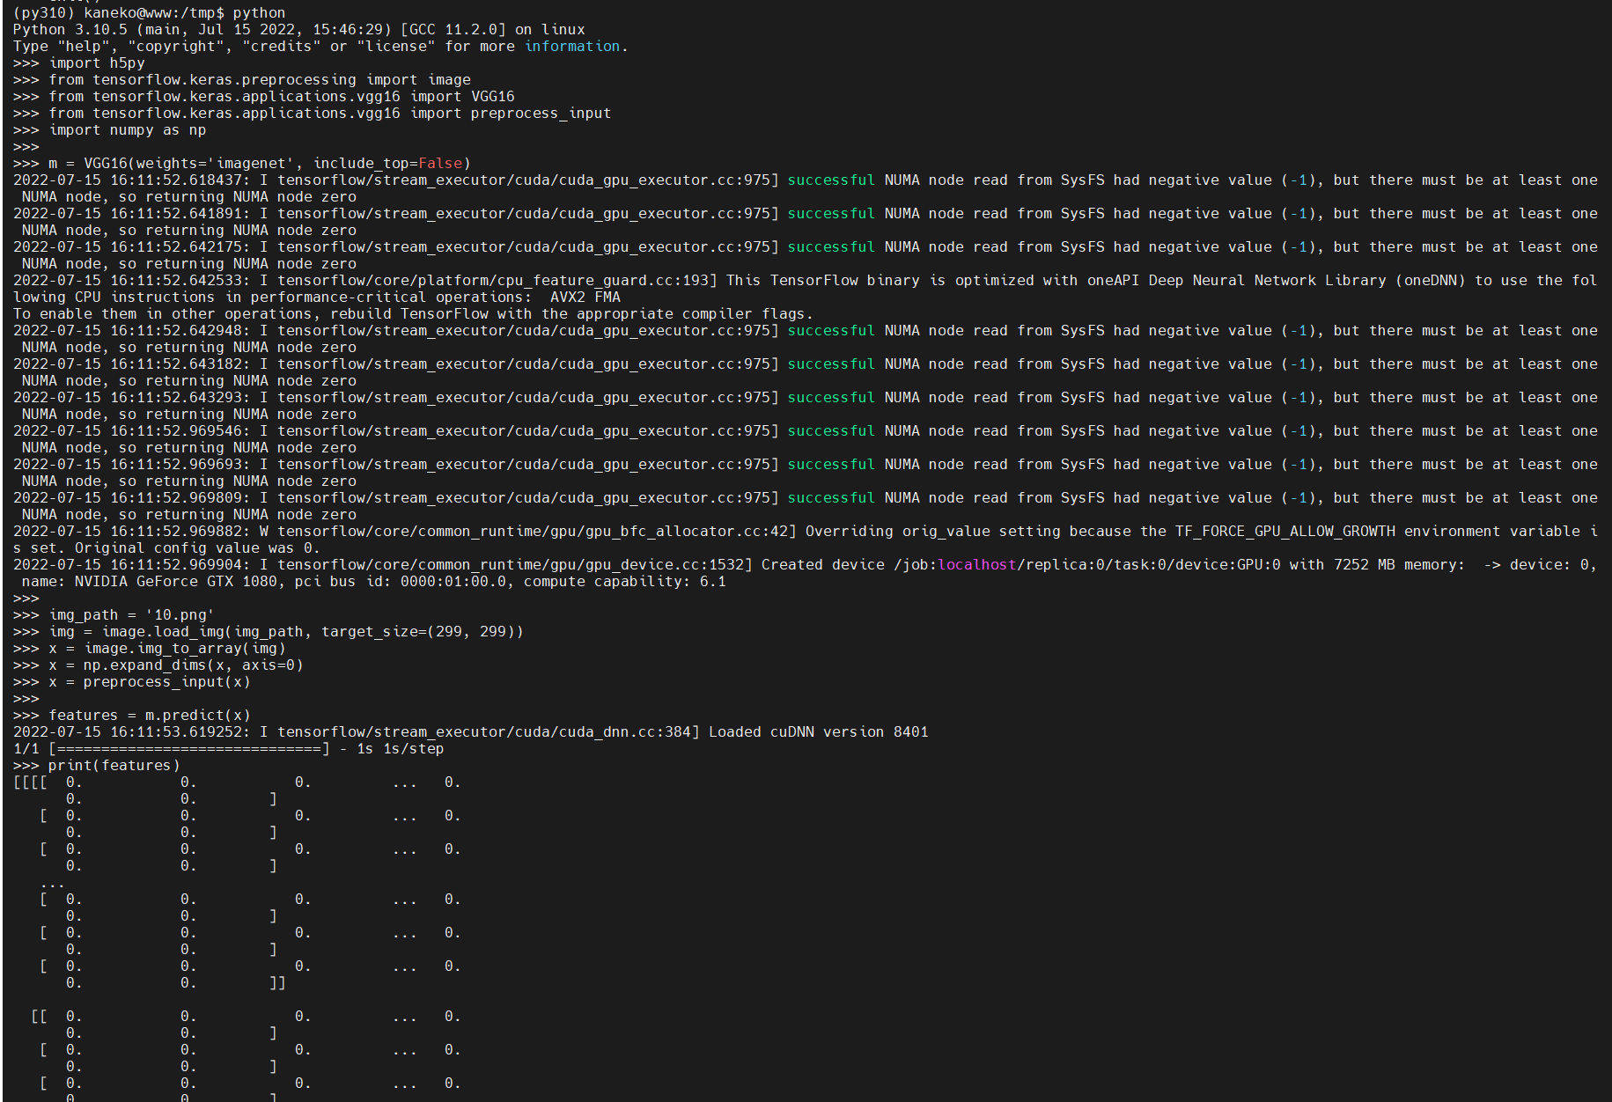Click the "import h5py" command line
This screenshot has width=1612, height=1102.
click(x=97, y=63)
